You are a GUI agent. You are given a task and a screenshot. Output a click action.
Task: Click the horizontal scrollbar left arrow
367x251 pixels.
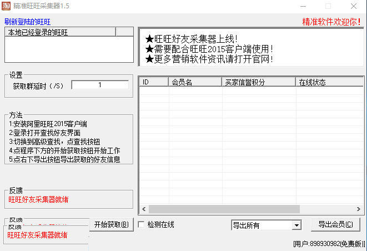[144, 209]
